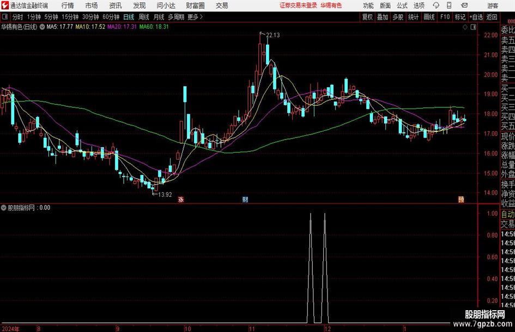The width and height of the screenshot is (515, 332).
Task: Open the 多周期 multi-period view
Action: [x=176, y=17]
